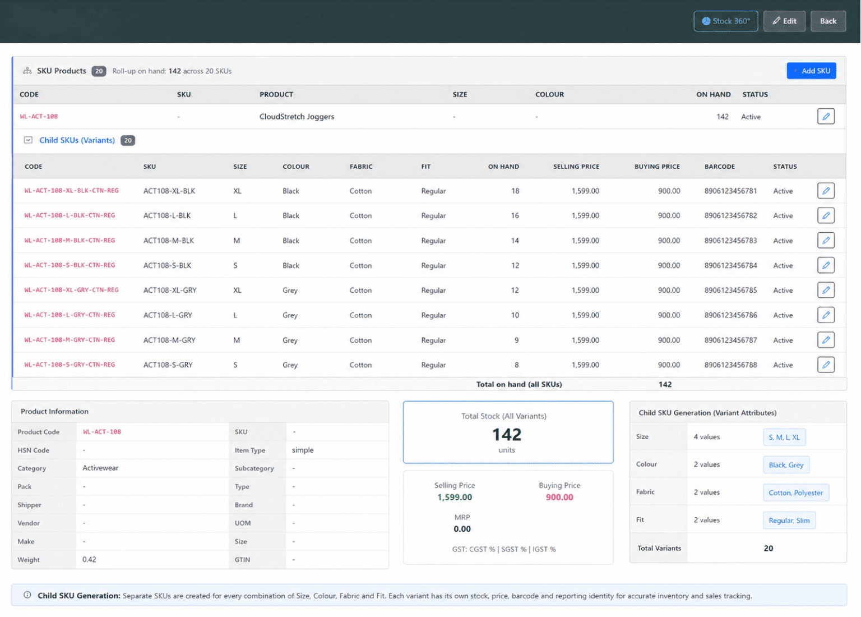Screen dimensions: 861x617
Task: Edit variant ACT108-M-BLK pencil icon
Action: pyautogui.click(x=826, y=241)
